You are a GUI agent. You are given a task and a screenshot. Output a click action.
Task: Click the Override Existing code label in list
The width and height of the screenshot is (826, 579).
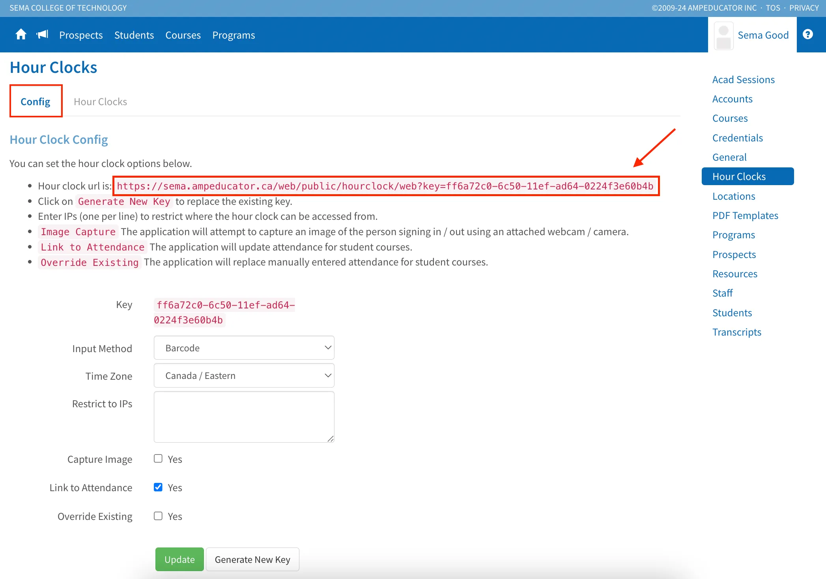(x=90, y=262)
